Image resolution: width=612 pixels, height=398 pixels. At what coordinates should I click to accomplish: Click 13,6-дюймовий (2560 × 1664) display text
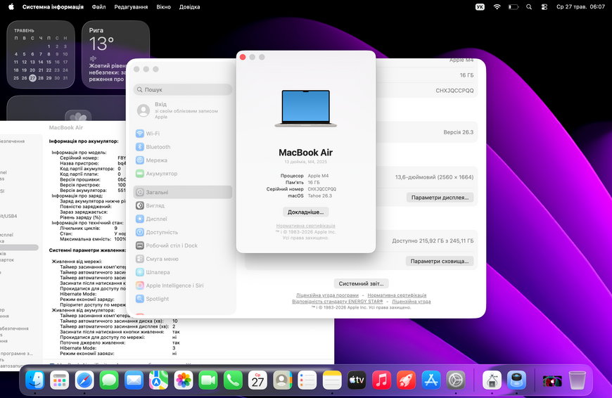coord(435,177)
